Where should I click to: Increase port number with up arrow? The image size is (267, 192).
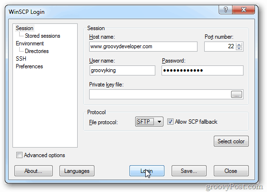click(239, 44)
